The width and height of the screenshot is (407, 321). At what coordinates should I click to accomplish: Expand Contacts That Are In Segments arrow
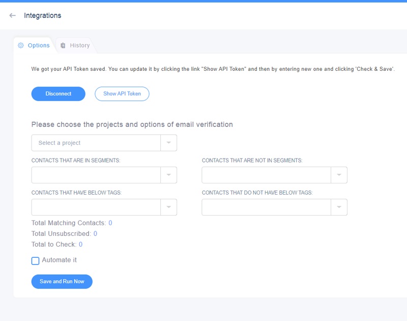(169, 175)
